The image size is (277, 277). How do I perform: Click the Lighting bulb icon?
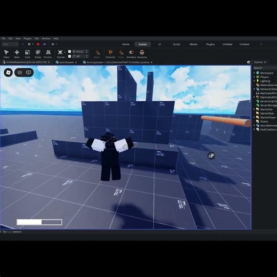[x=257, y=81]
